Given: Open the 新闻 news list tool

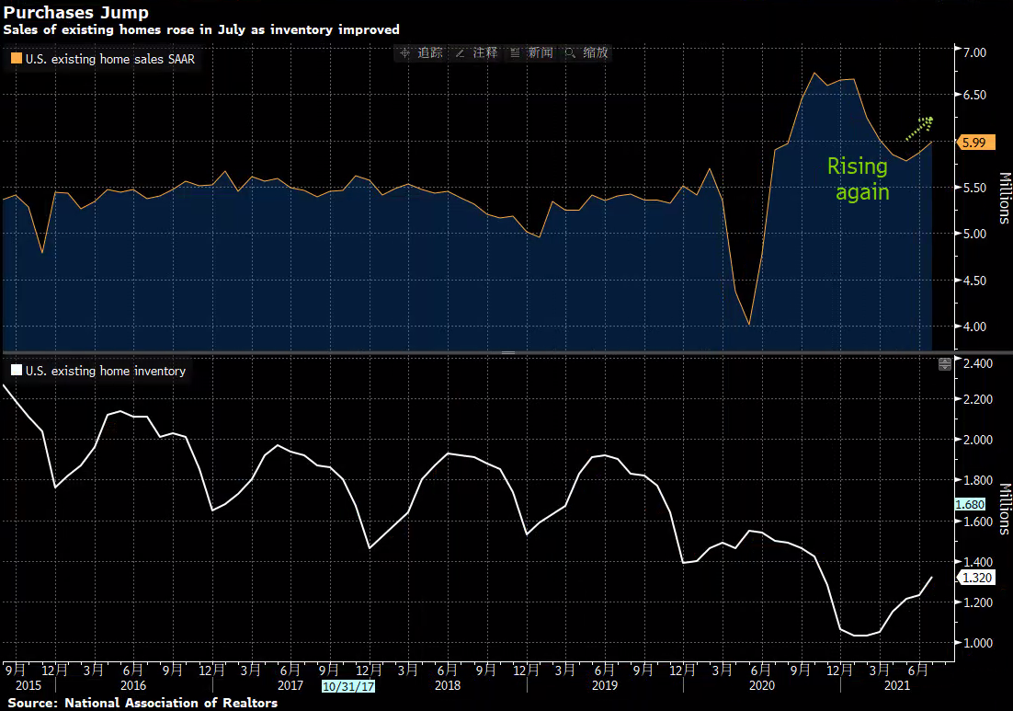Looking at the screenshot, I should click(531, 53).
